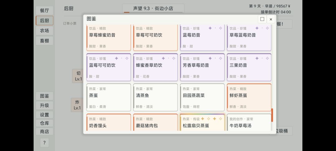The image size is (336, 151).
Task: Click the 图鉴 sidebar button
Action: (x=44, y=96)
